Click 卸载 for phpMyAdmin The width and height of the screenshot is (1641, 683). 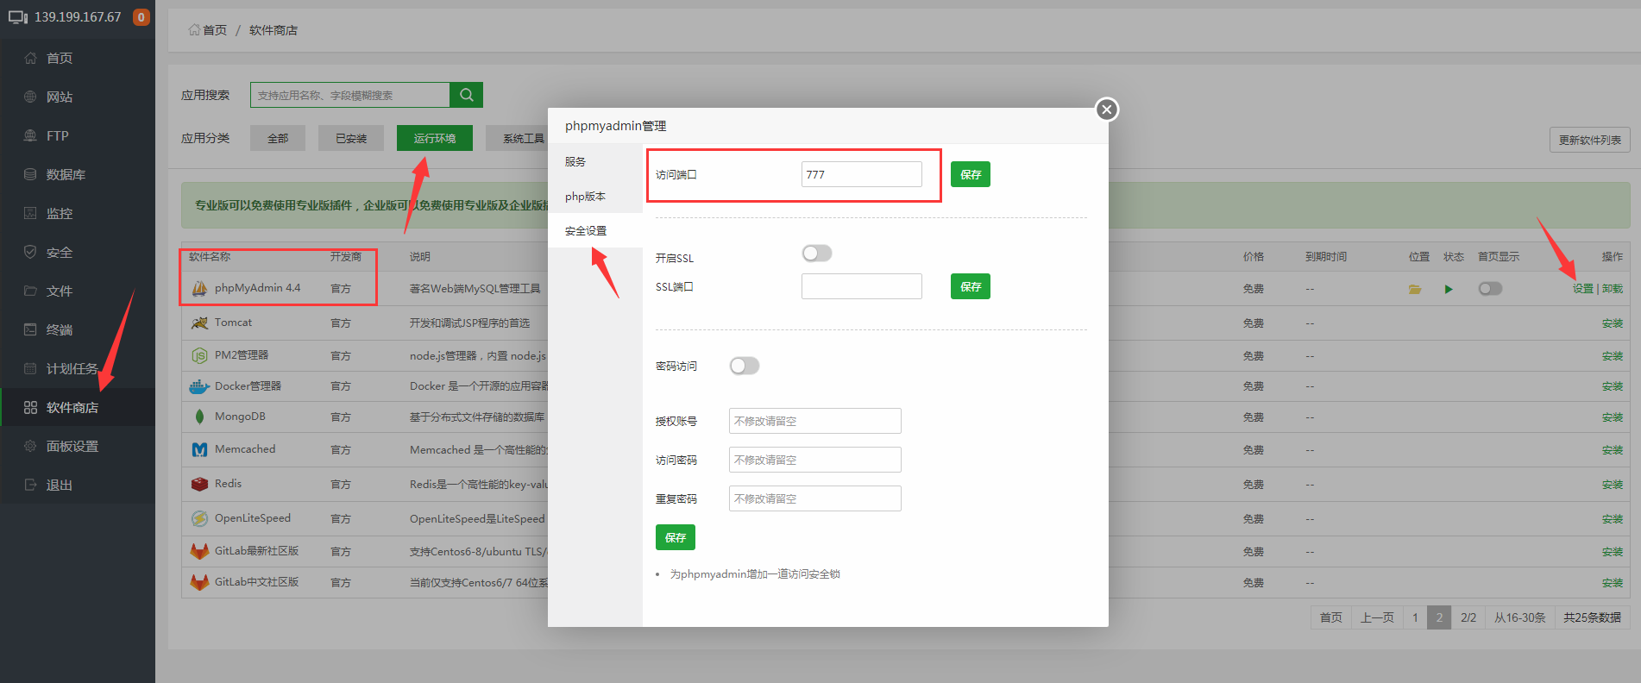(1613, 289)
